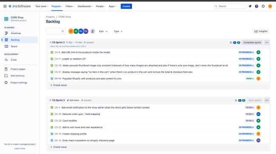Open the Your work menu
This screenshot has height=154, width=276.
[x=42, y=6]
